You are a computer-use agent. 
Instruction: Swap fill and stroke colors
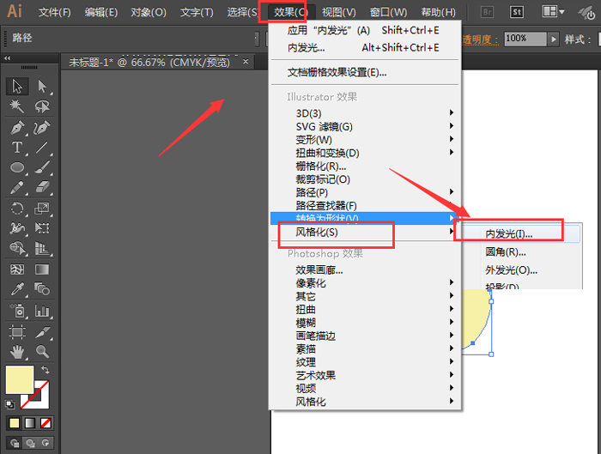pyautogui.click(x=46, y=370)
